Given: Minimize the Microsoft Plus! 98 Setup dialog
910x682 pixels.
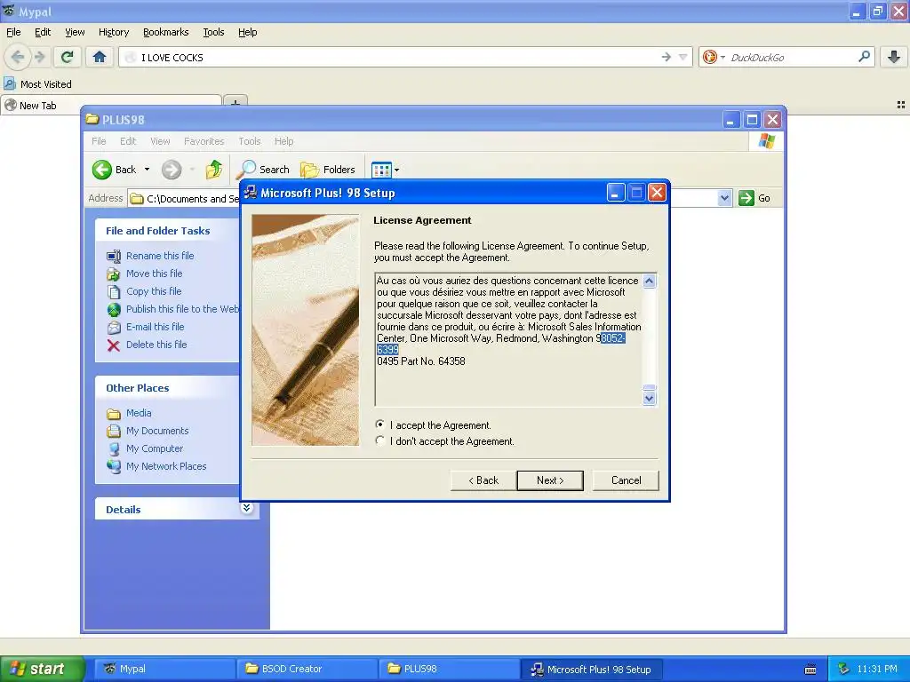Looking at the screenshot, I should [x=615, y=193].
